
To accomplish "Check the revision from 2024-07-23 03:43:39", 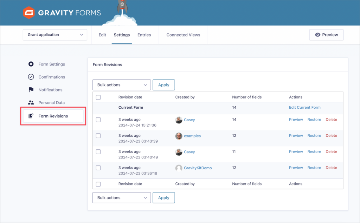I will (98, 136).
